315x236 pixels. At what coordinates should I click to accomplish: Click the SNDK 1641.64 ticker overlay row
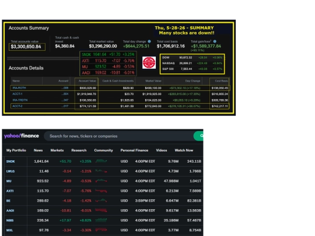point(108,55)
